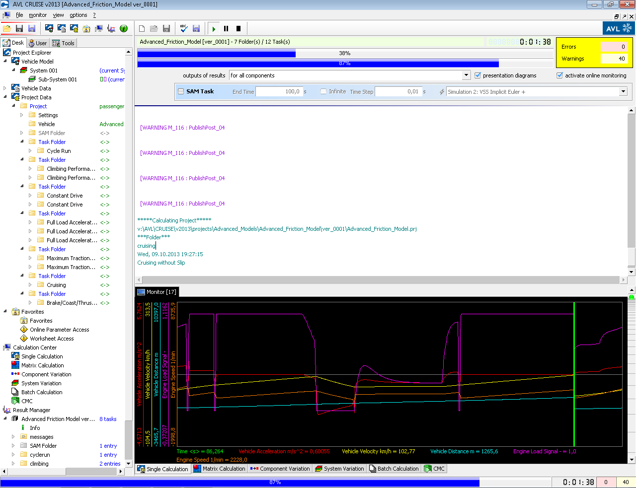Expand the Cycle Run task node

(30, 151)
